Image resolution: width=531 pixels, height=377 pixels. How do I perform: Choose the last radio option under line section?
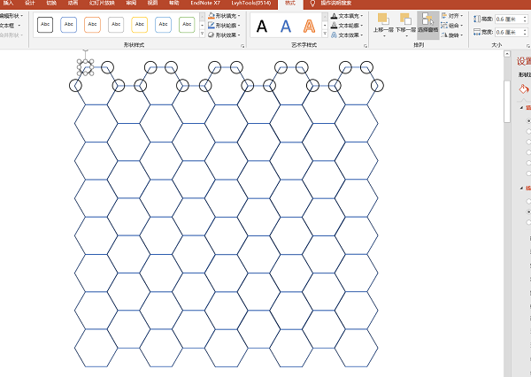528,222
